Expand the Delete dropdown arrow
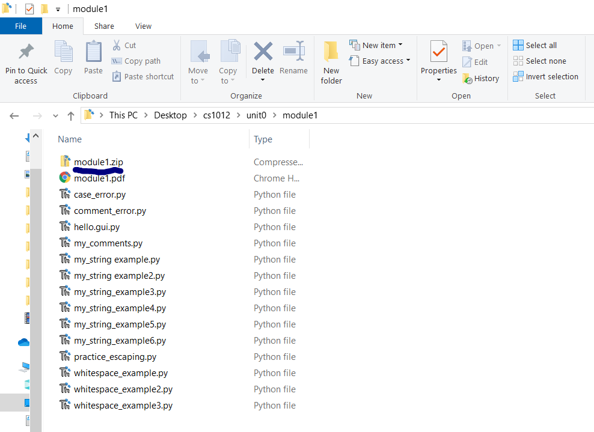594x432 pixels. tap(263, 81)
